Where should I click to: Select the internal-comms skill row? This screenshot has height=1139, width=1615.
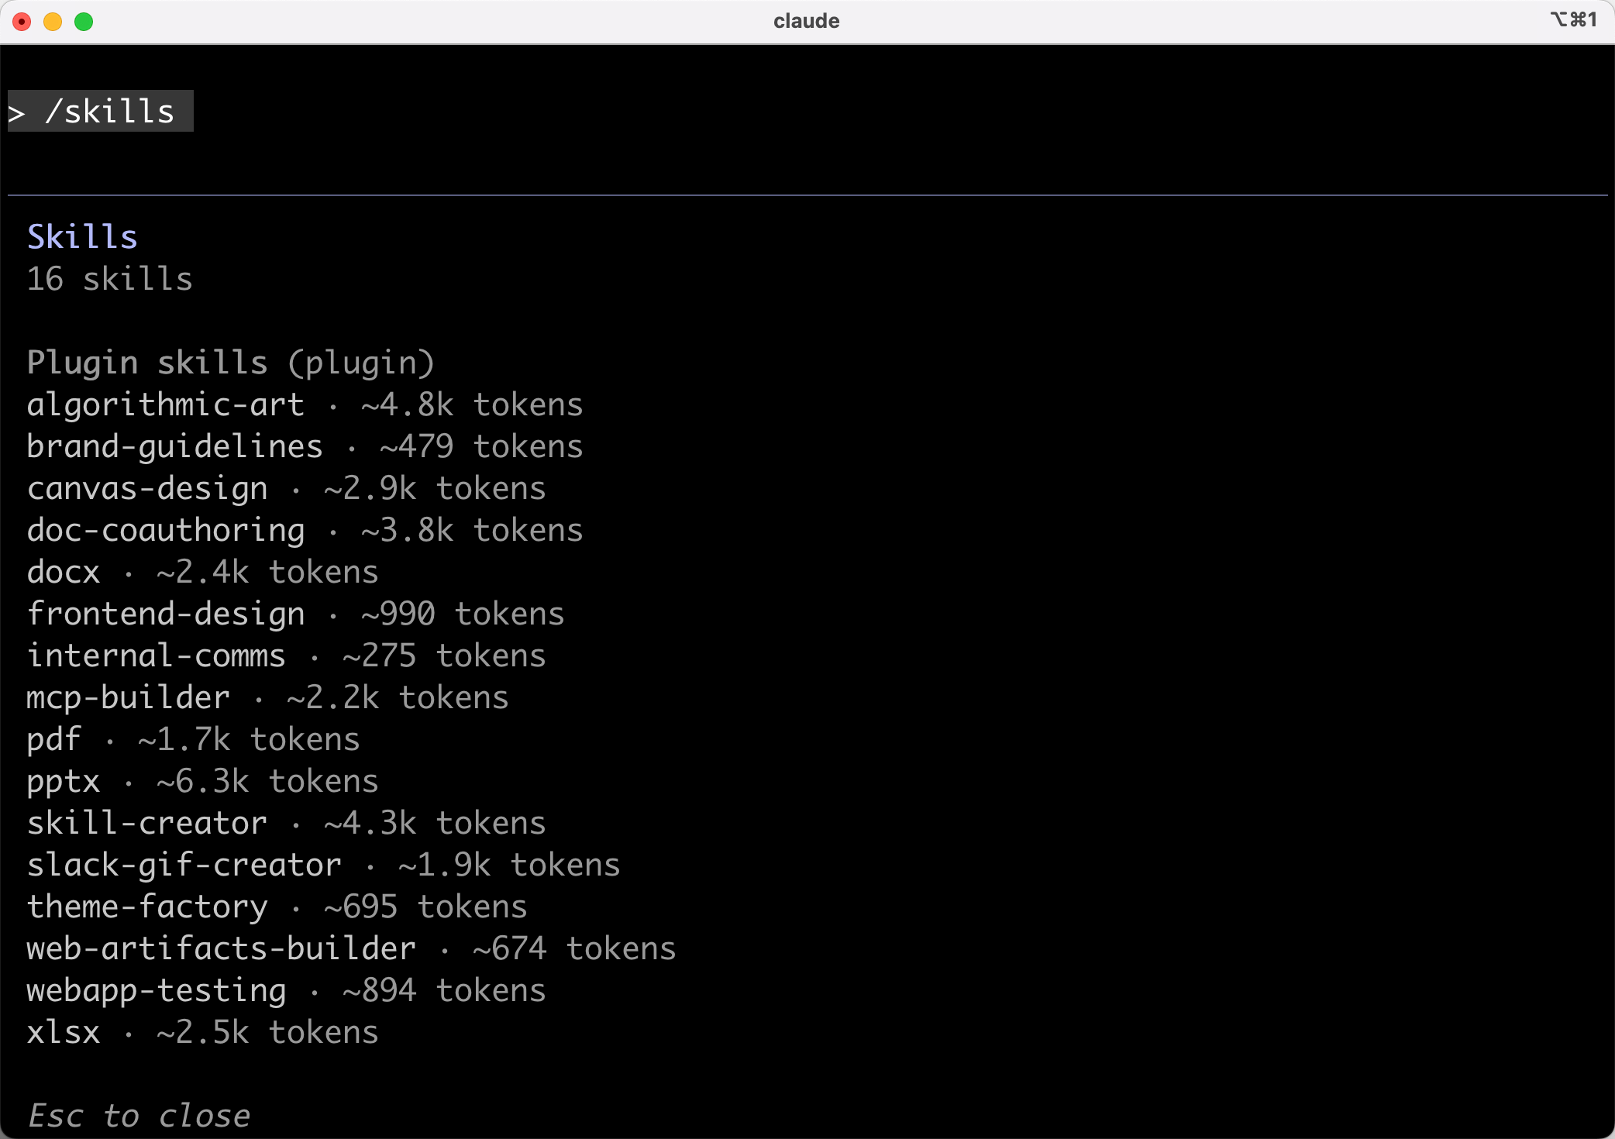click(x=157, y=656)
